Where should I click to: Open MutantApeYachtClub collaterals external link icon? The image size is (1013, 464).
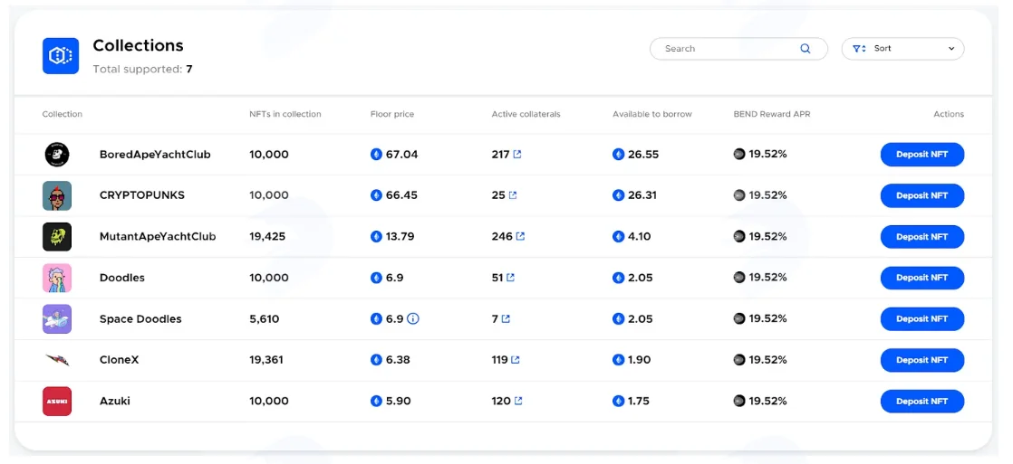[x=520, y=236]
